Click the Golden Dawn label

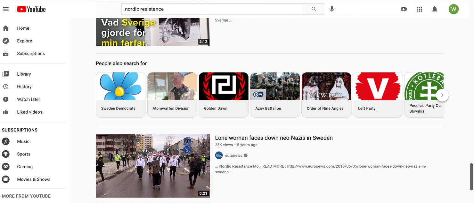click(216, 109)
